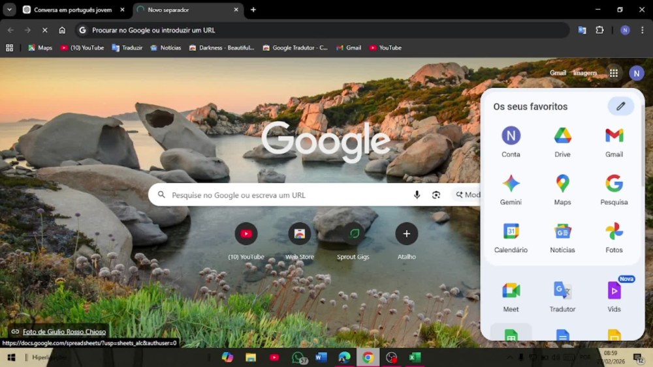The height and width of the screenshot is (367, 653).
Task: Open Google Slides yellow icon in apps panel
Action: click(x=614, y=334)
